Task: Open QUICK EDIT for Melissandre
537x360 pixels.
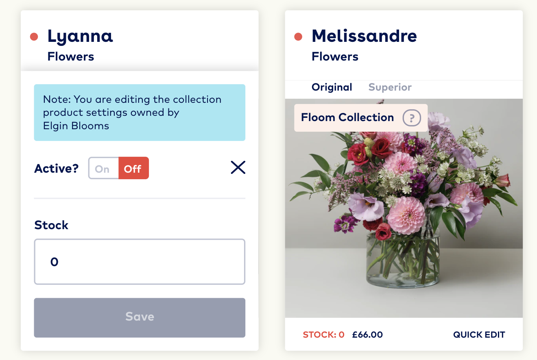Action: pos(479,334)
